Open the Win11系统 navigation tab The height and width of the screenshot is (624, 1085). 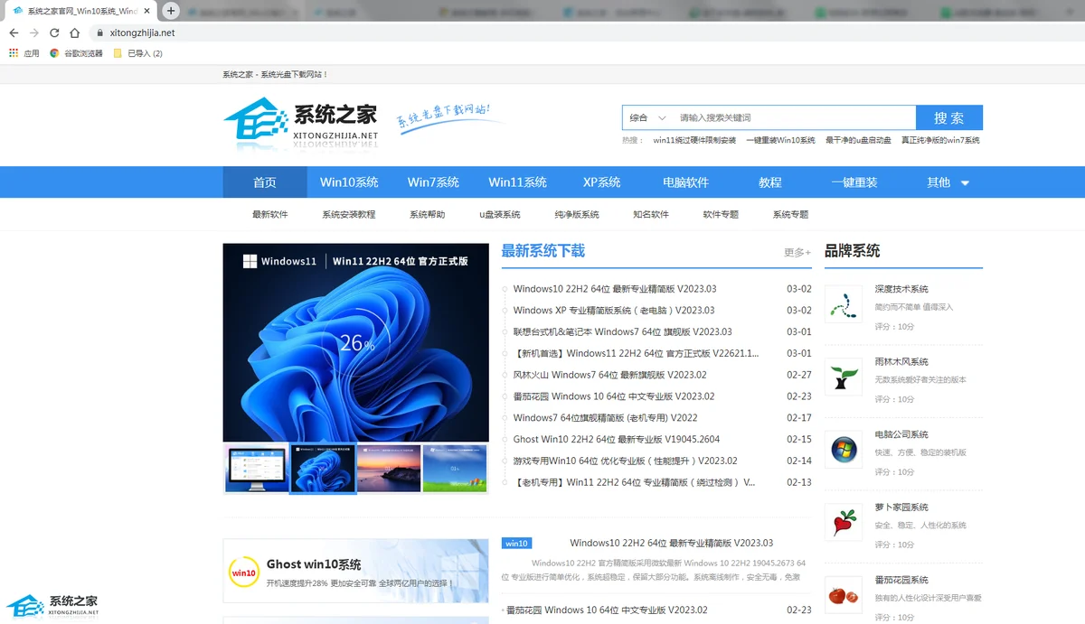518,182
